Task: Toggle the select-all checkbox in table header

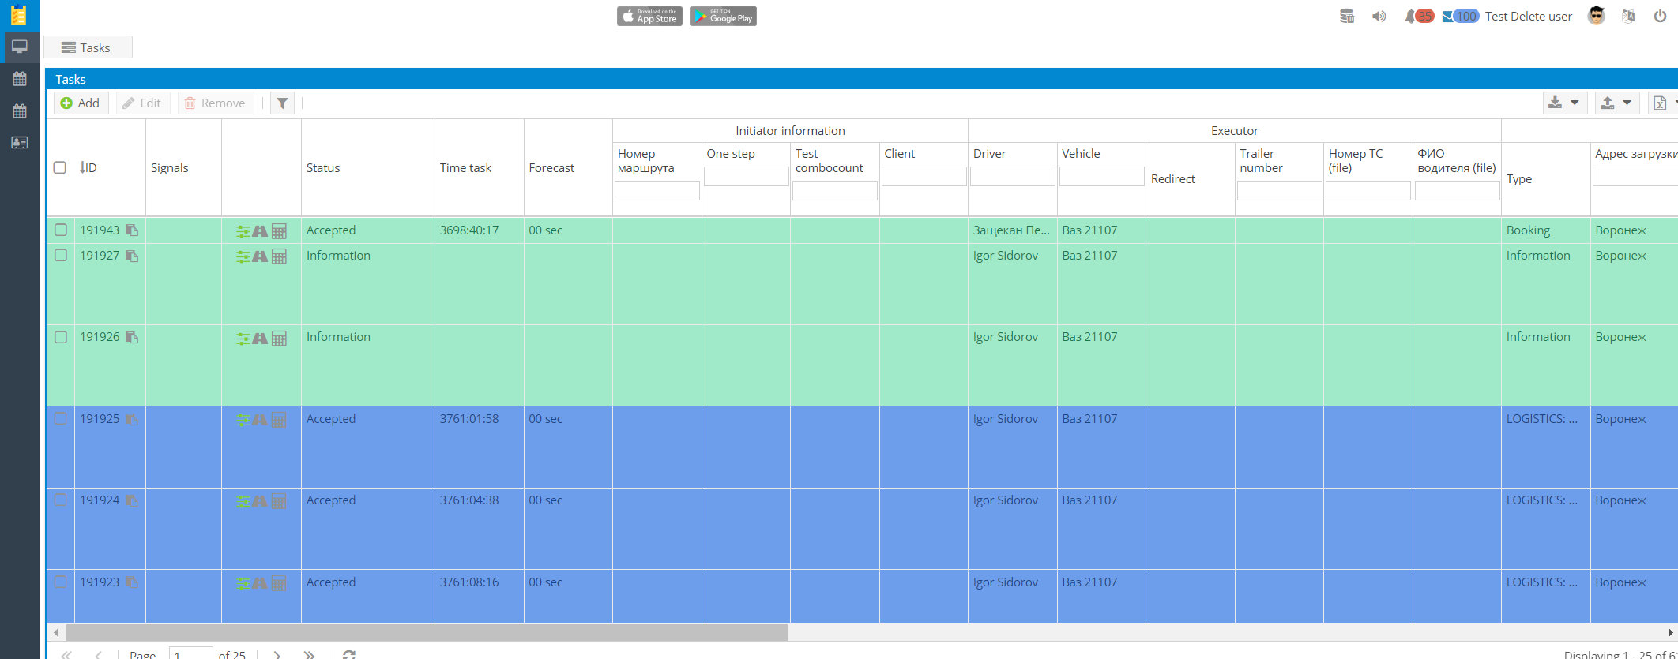Action: pos(60,167)
